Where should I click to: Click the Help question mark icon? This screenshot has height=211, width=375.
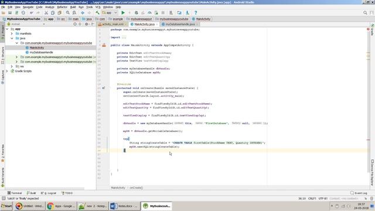click(x=196, y=13)
